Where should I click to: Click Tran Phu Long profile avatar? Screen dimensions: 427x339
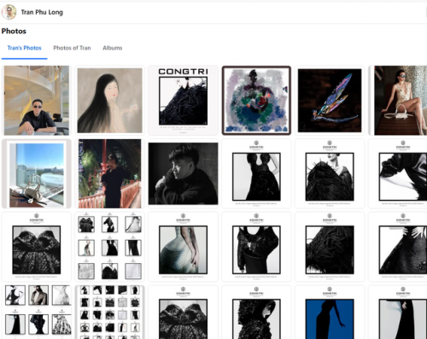tap(9, 12)
